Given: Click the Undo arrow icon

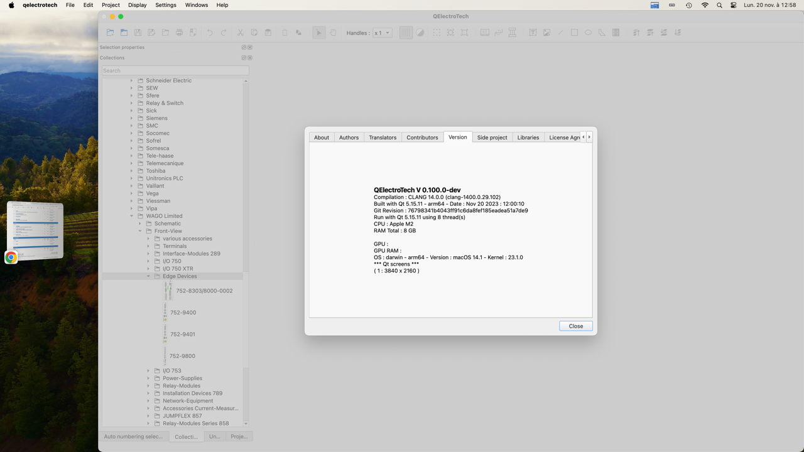Looking at the screenshot, I should pyautogui.click(x=210, y=33).
